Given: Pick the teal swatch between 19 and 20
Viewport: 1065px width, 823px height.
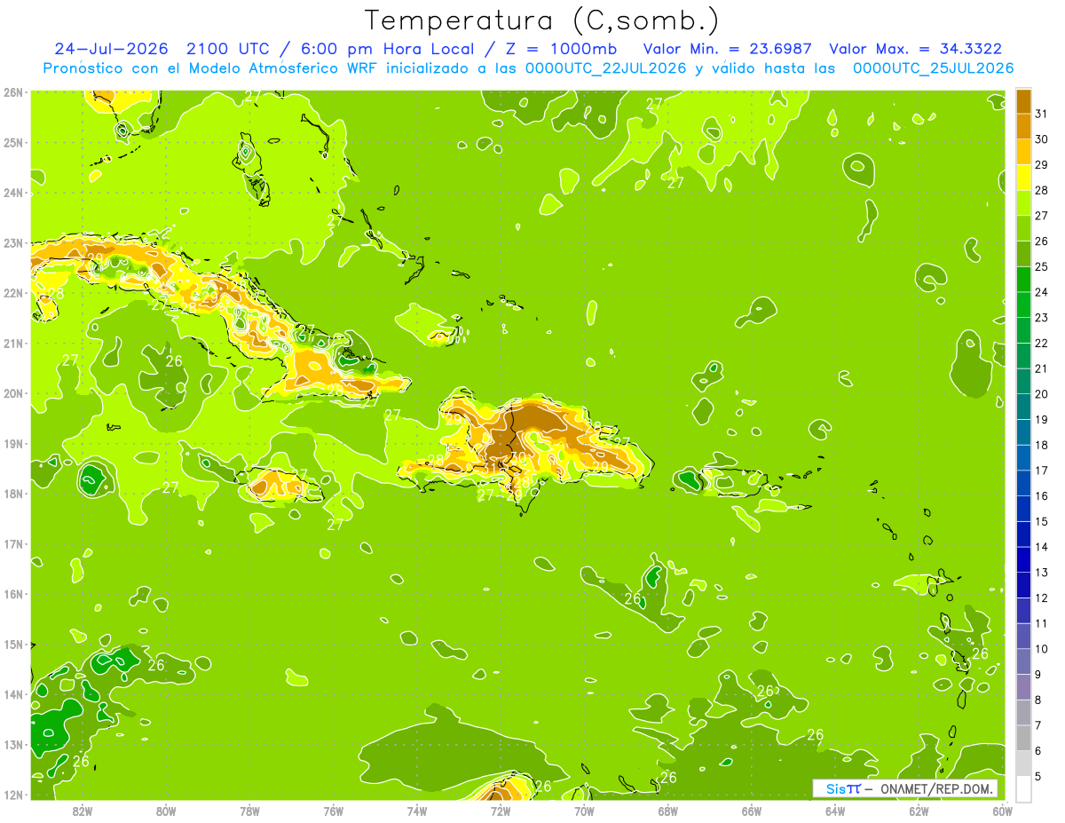Looking at the screenshot, I should pos(1022,407).
